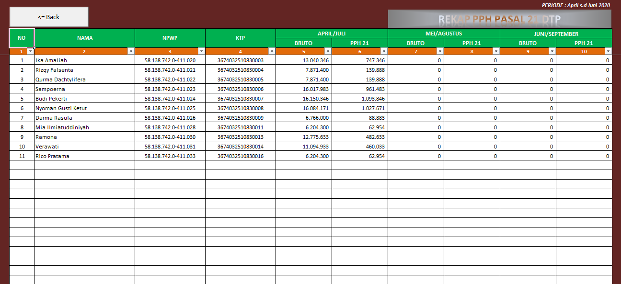621x284 pixels.
Task: Expand the KTP column filter list
Action: click(x=271, y=51)
